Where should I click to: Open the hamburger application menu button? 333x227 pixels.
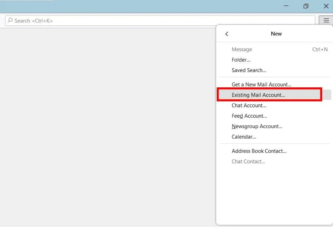326,20
